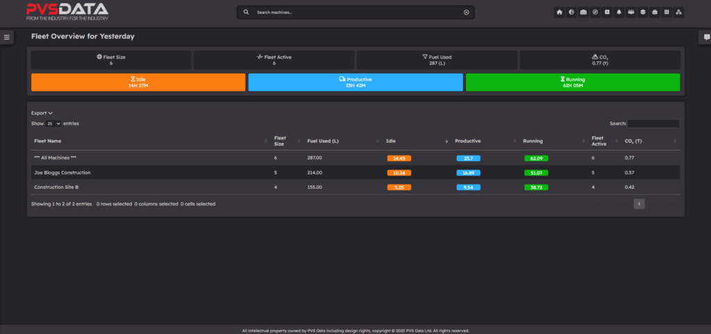Click the 287.00 fuel used cell
The width and height of the screenshot is (711, 334).
pyautogui.click(x=315, y=158)
